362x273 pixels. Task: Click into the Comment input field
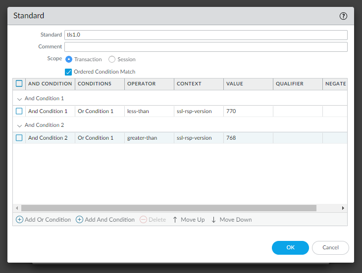[206, 47]
